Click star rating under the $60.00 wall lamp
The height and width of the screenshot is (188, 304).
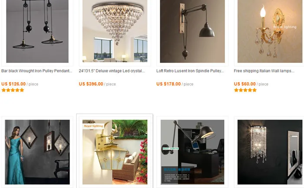click(x=245, y=90)
